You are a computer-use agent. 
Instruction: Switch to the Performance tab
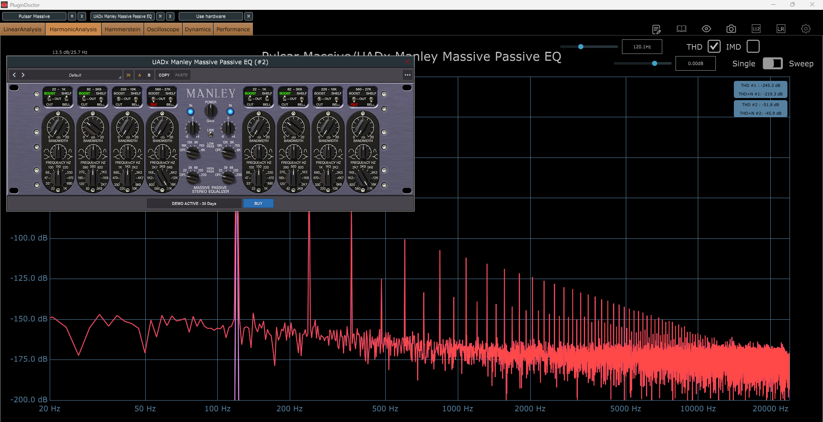233,29
